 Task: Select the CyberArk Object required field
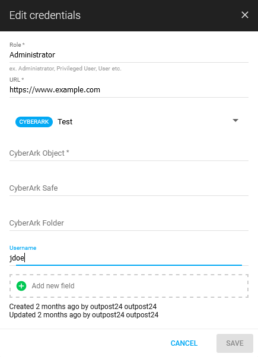click(x=129, y=153)
